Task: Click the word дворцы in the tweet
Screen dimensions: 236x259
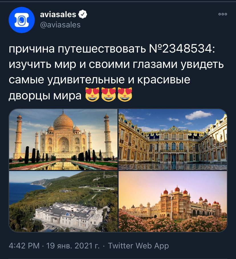Action: (x=30, y=96)
